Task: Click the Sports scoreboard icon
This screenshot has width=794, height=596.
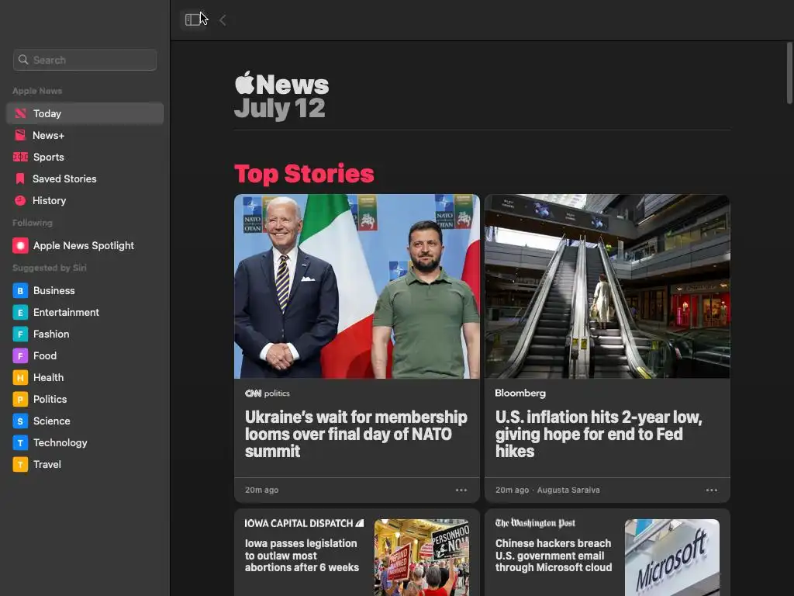Action: [x=20, y=157]
